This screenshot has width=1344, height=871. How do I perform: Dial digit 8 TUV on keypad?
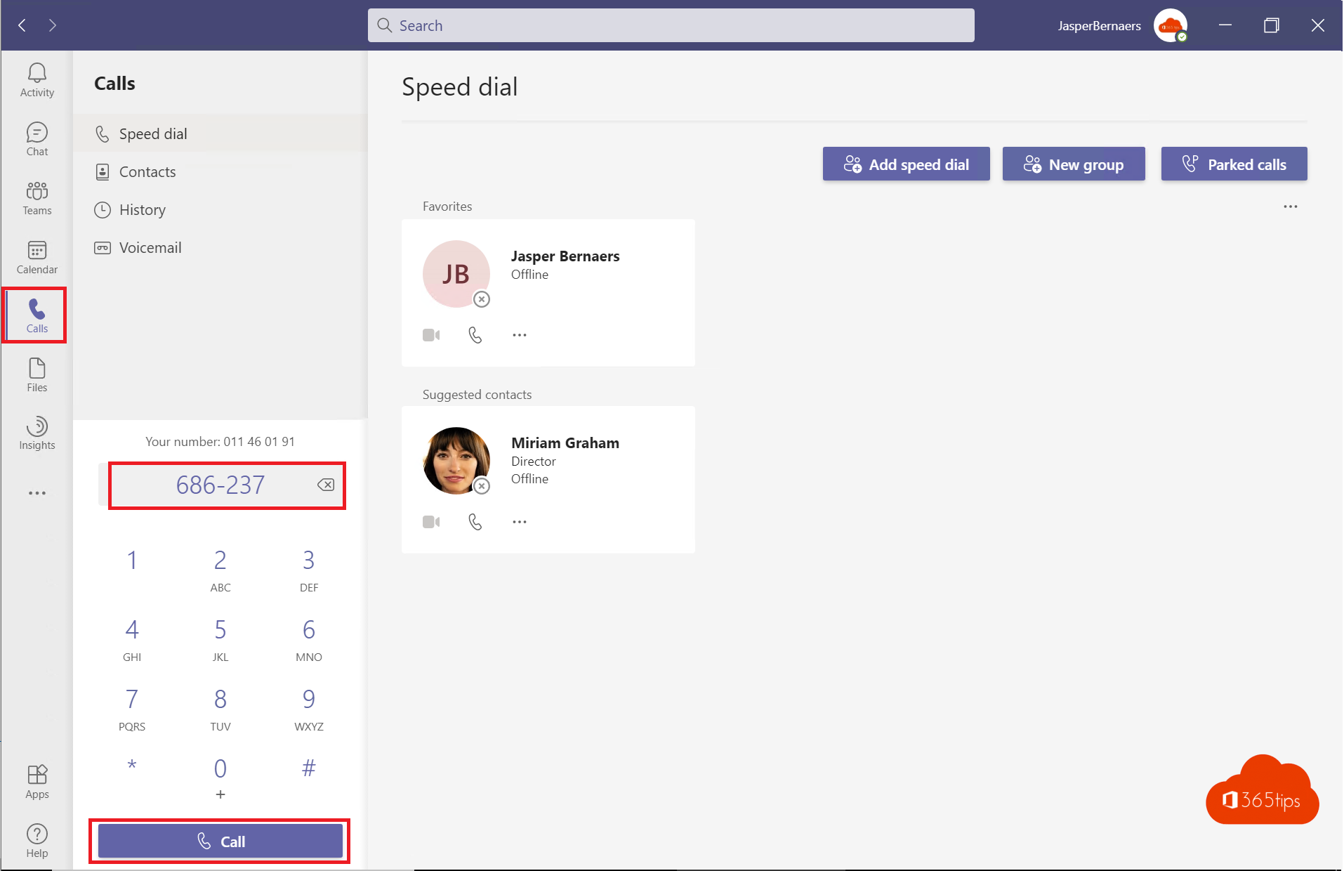pos(220,709)
